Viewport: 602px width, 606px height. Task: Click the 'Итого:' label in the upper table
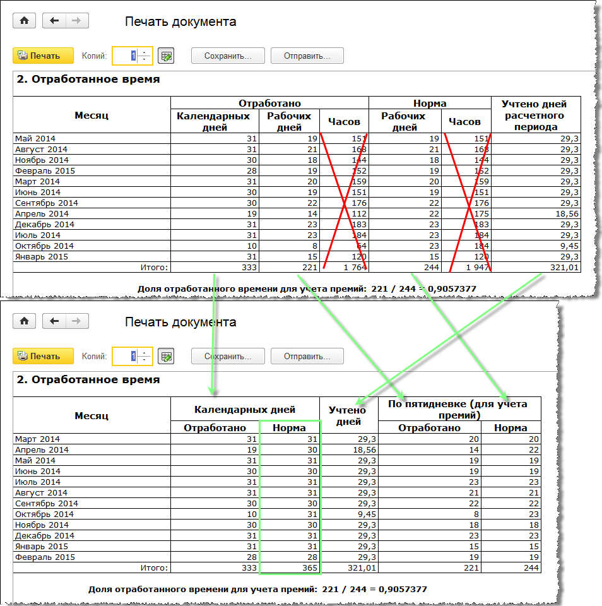(x=154, y=267)
